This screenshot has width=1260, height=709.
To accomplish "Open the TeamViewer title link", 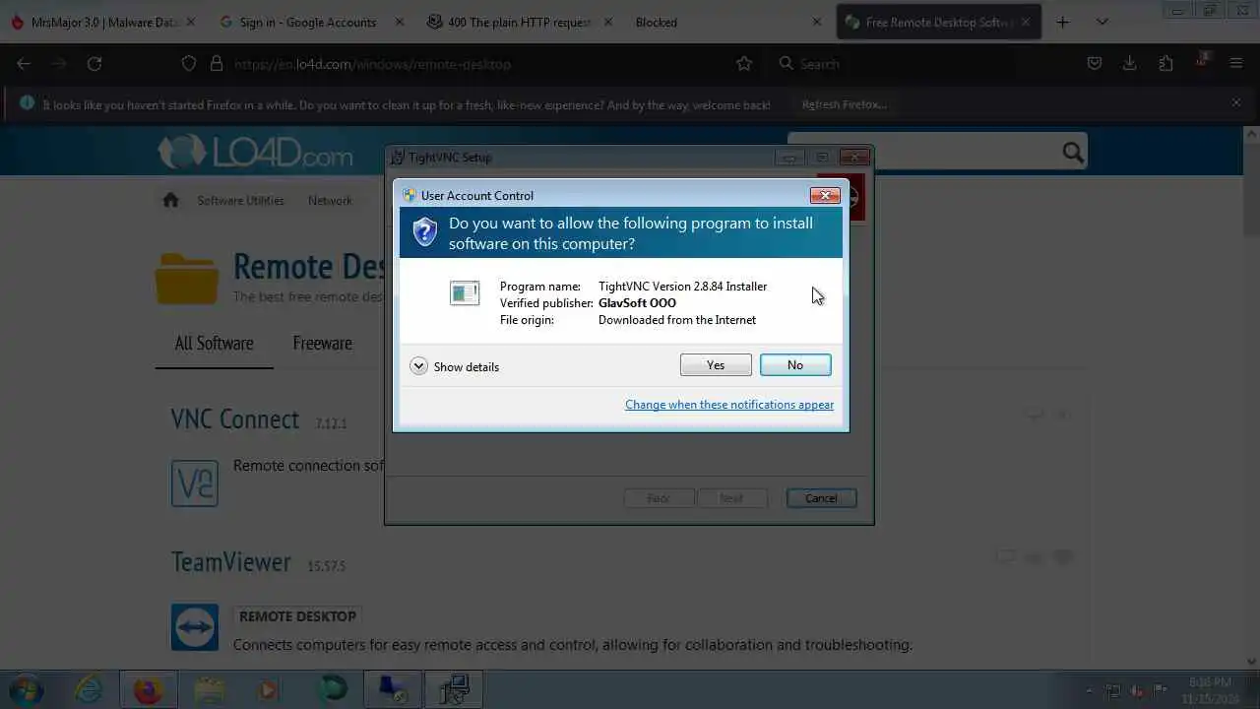I will [x=231, y=561].
